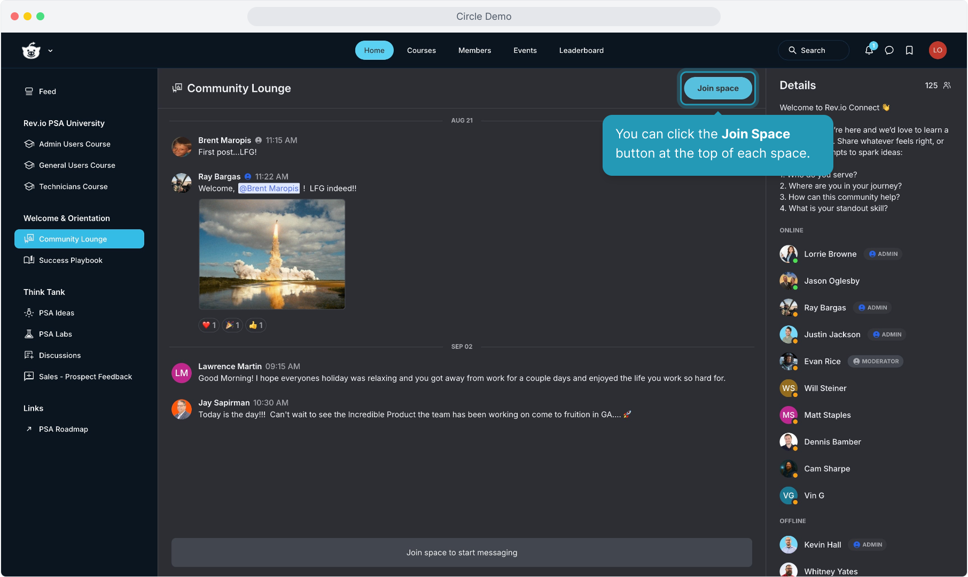
Task: Open Ray Bargas's message avatar
Action: tap(182, 183)
